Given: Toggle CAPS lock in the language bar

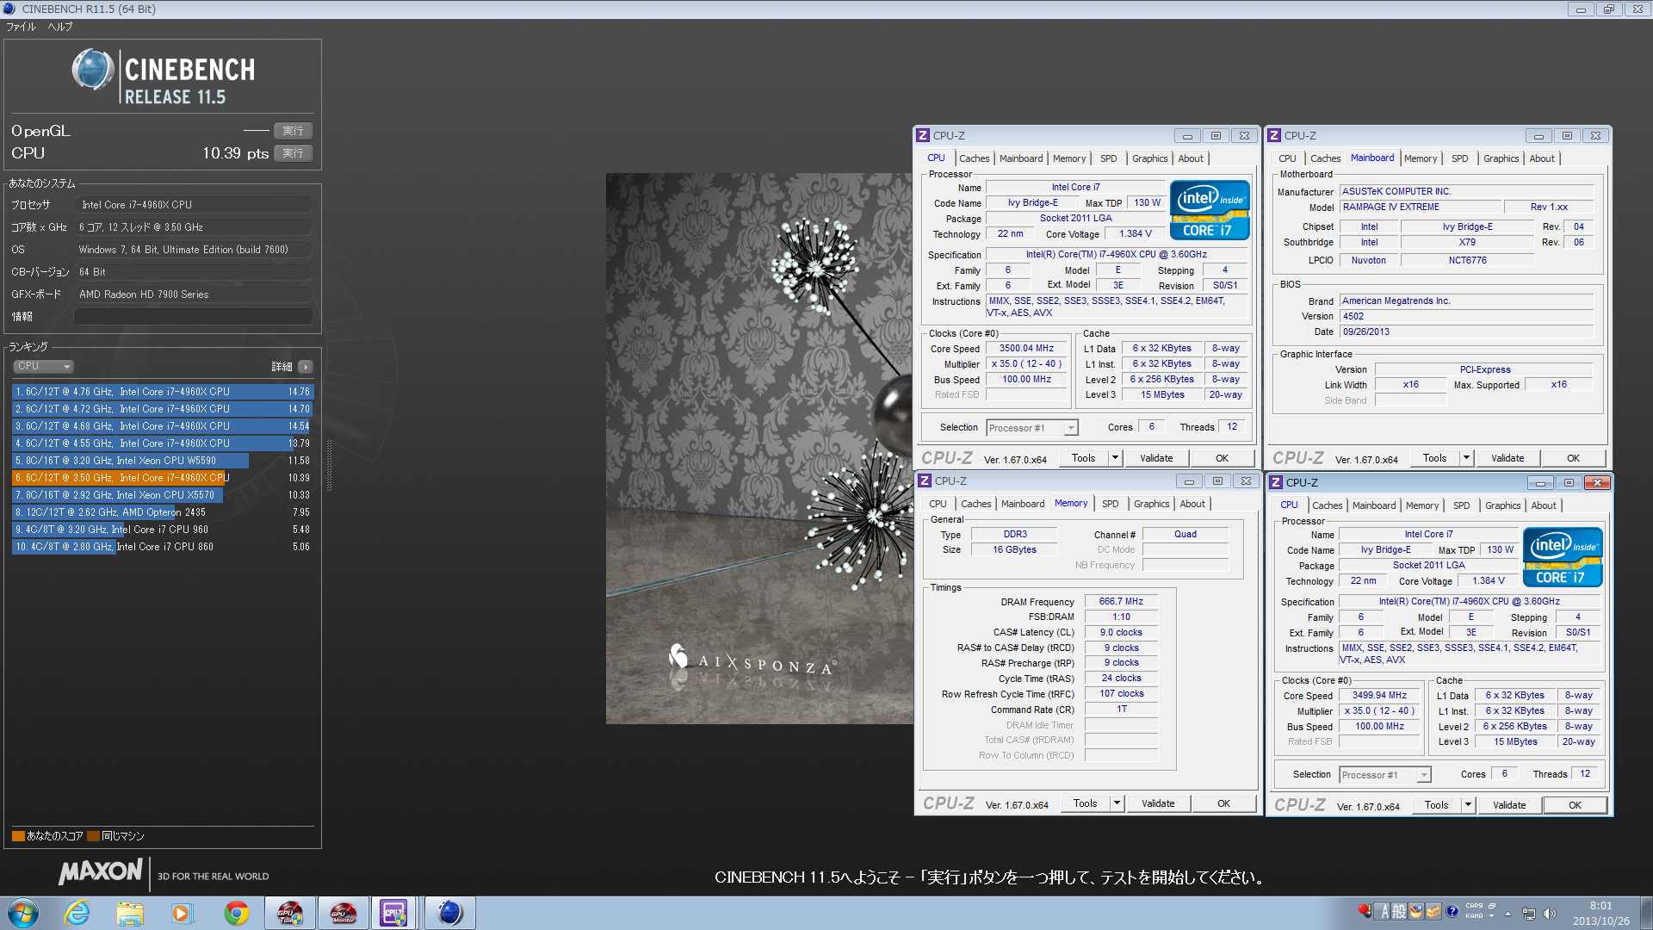Looking at the screenshot, I should (1474, 906).
